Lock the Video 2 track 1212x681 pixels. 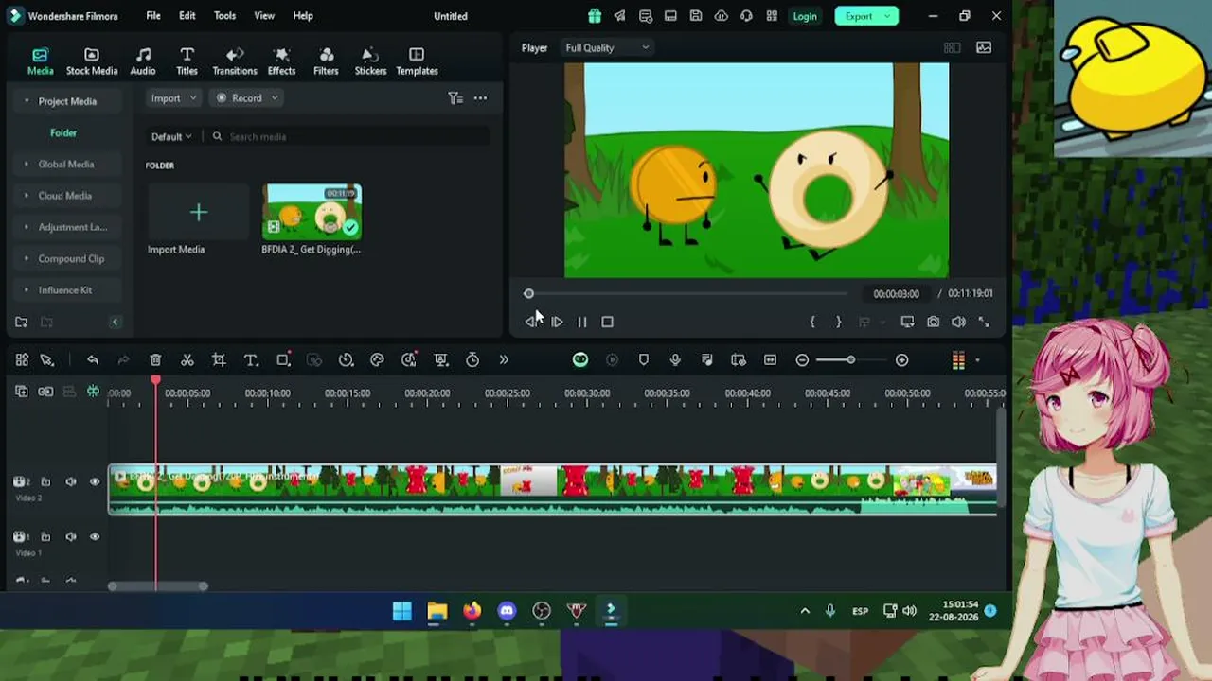tap(45, 482)
